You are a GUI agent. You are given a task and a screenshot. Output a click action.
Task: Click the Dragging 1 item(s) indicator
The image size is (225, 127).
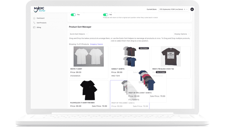(96, 44)
